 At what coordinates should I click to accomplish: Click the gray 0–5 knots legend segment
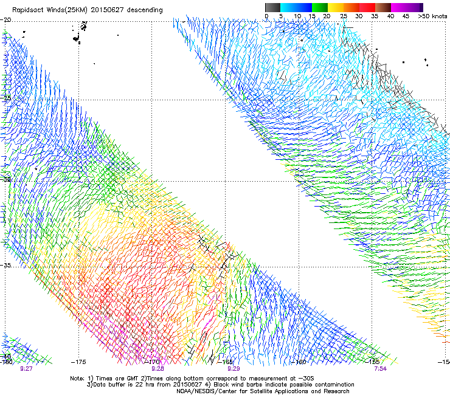[x=272, y=7]
